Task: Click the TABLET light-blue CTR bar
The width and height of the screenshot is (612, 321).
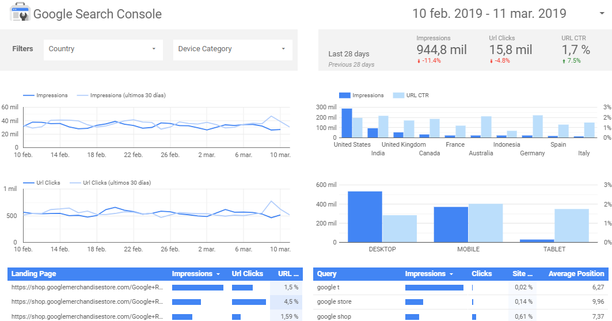Action: (571, 226)
